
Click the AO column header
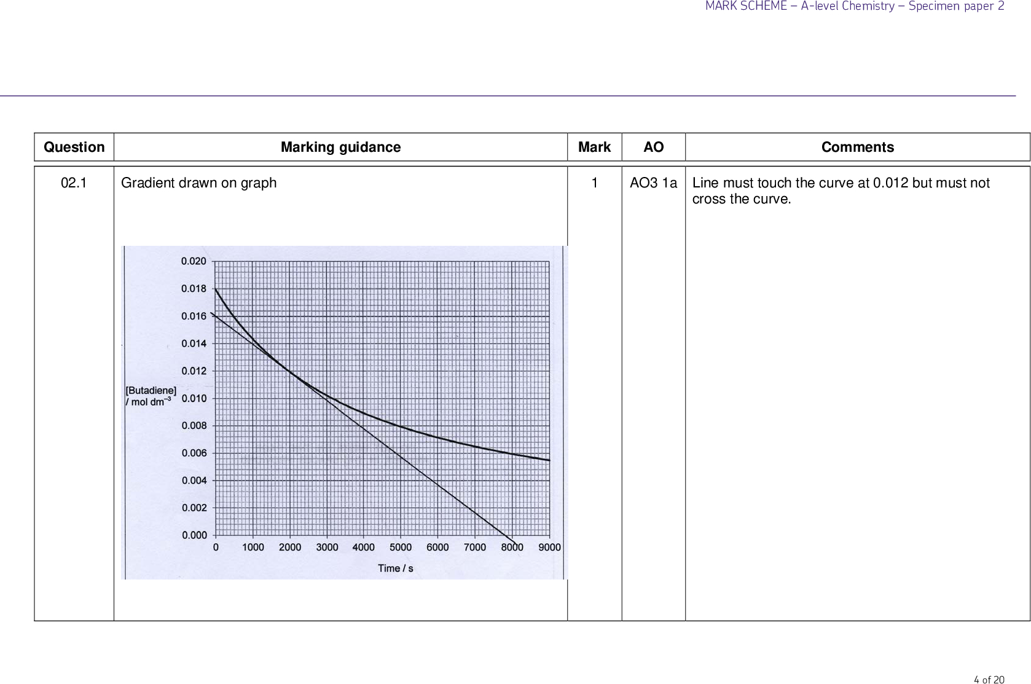tap(654, 147)
